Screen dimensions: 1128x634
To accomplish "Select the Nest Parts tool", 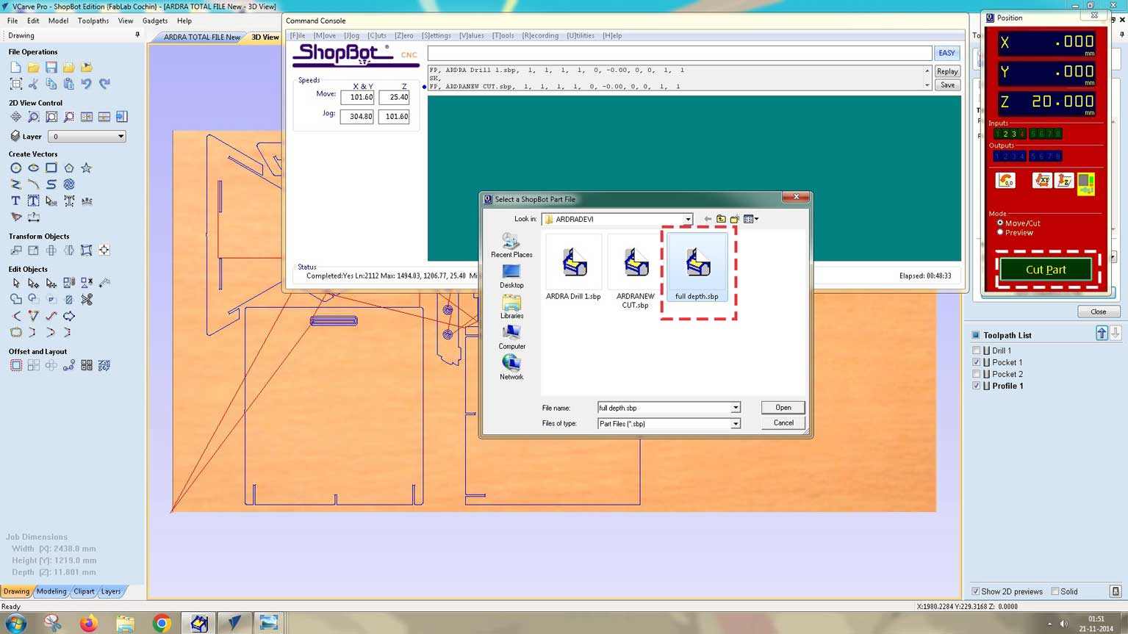I will (x=104, y=365).
